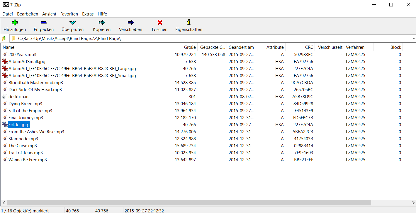Image resolution: width=416 pixels, height=213 pixels.
Task: Click the CRC value A5B78D9C
Action: 303,97
